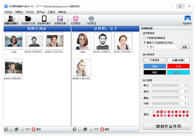Invert selection in original photo list
The height and width of the screenshot is (137, 196).
point(16,129)
